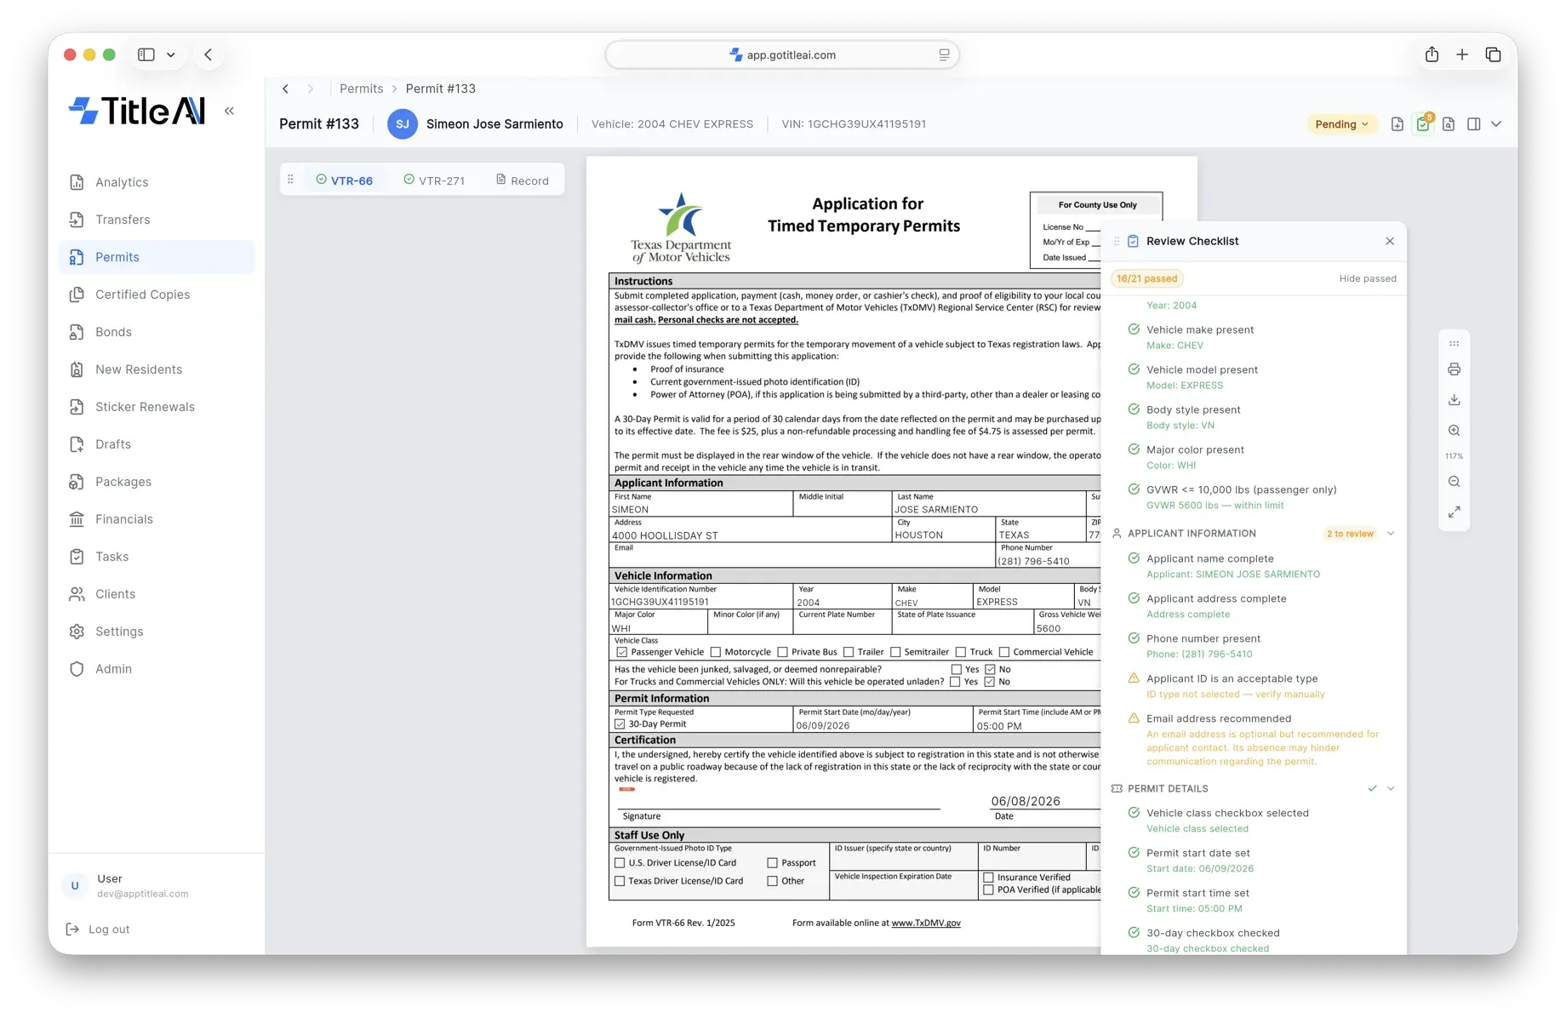Check the Insurance Verified box
This screenshot has height=1018, width=1566.
pos(988,878)
